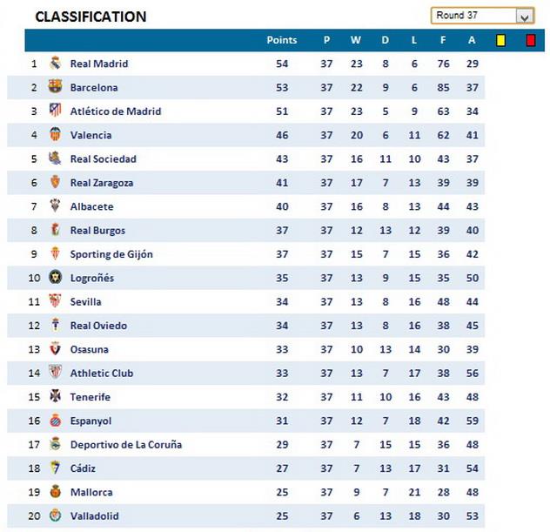The height and width of the screenshot is (532, 550).
Task: Click the Valladolid team name
Action: 94,515
